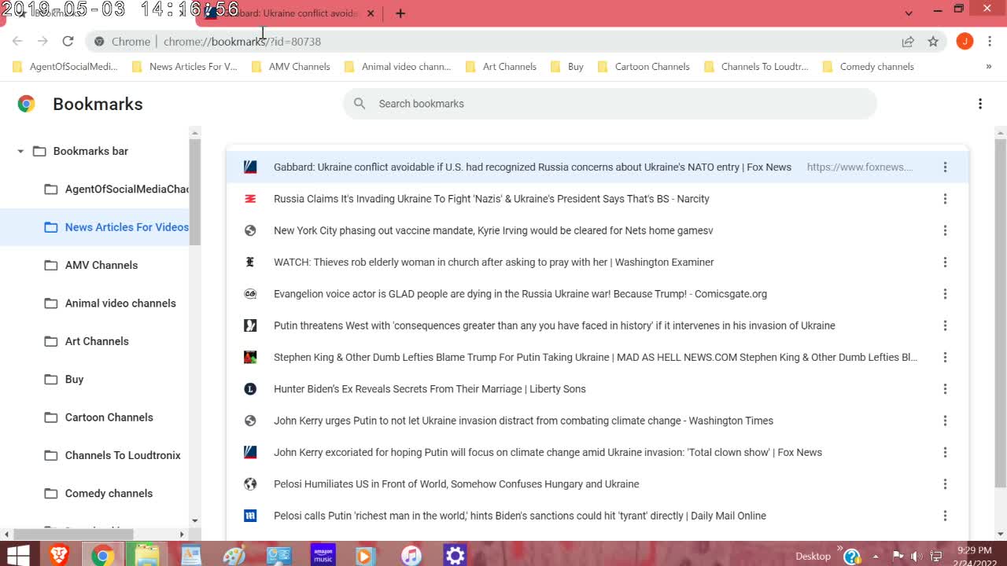The height and width of the screenshot is (566, 1007).
Task: Open more actions for Narcity Russia Claims bookmark
Action: coord(945,199)
